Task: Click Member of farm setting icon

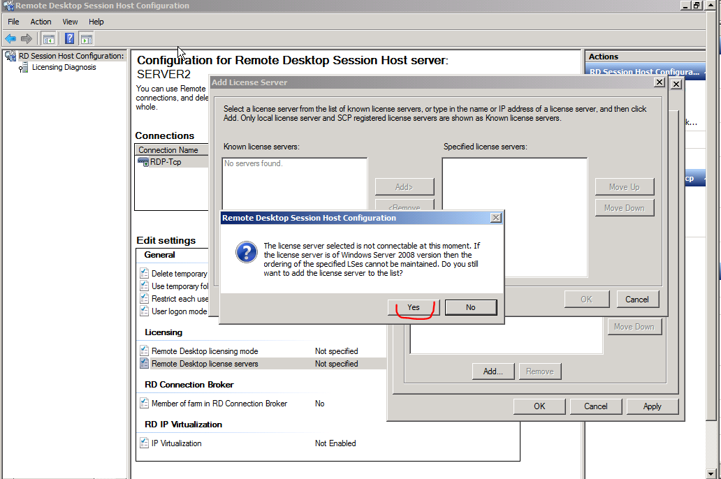Action: 145,403
